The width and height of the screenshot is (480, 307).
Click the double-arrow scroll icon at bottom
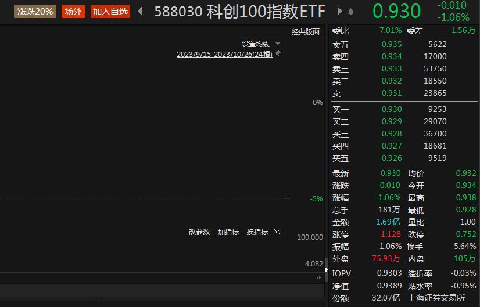[318, 277]
